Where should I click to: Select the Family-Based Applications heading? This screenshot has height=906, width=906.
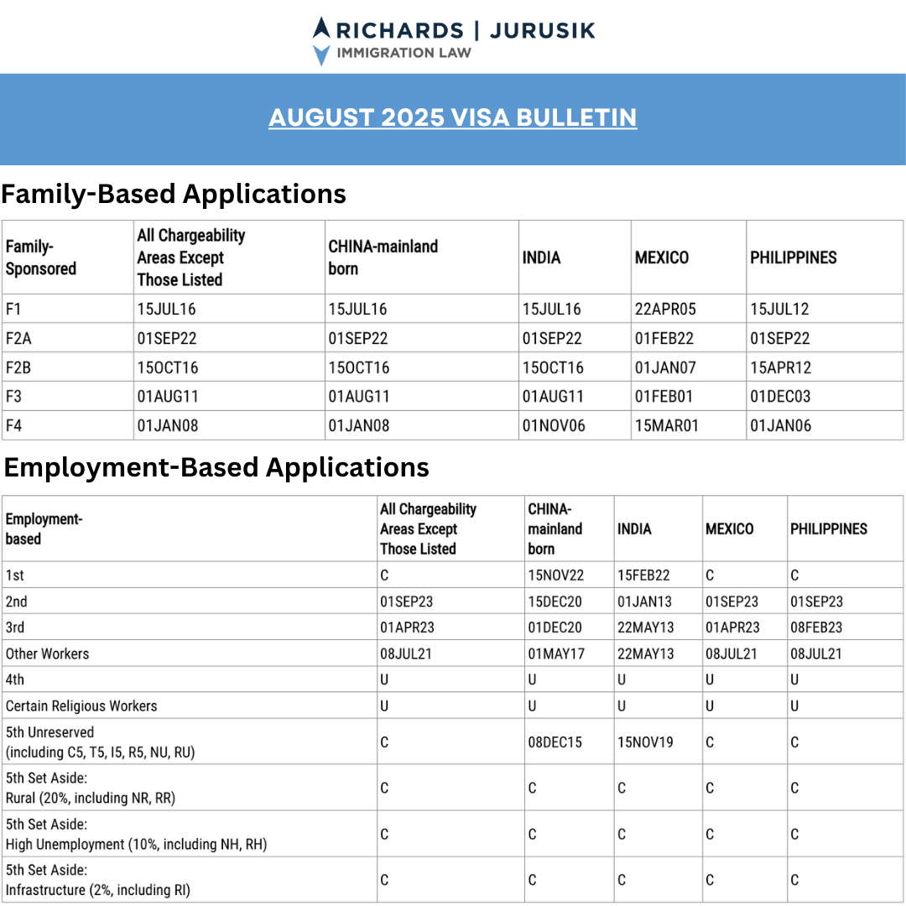coord(174,194)
